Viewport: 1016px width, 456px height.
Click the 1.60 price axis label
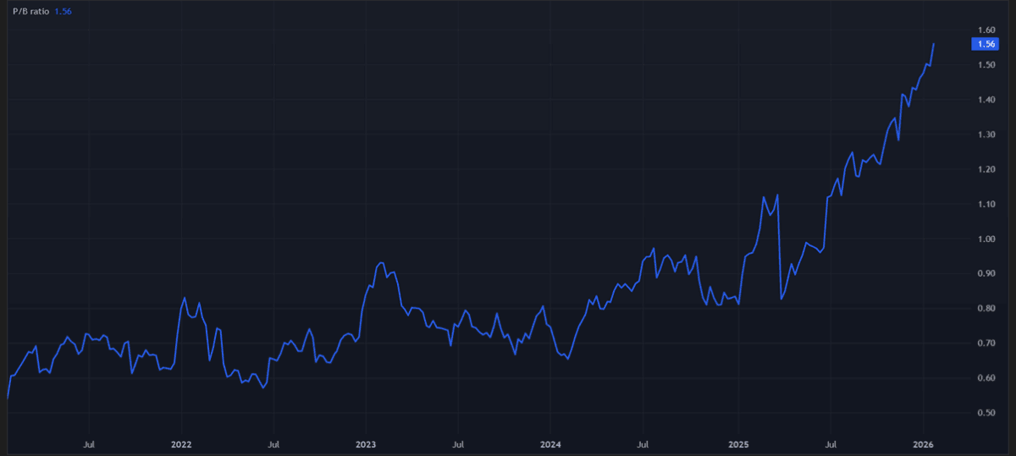pyautogui.click(x=986, y=30)
